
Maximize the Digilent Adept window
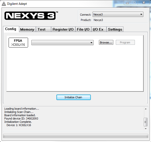tap(134, 3)
